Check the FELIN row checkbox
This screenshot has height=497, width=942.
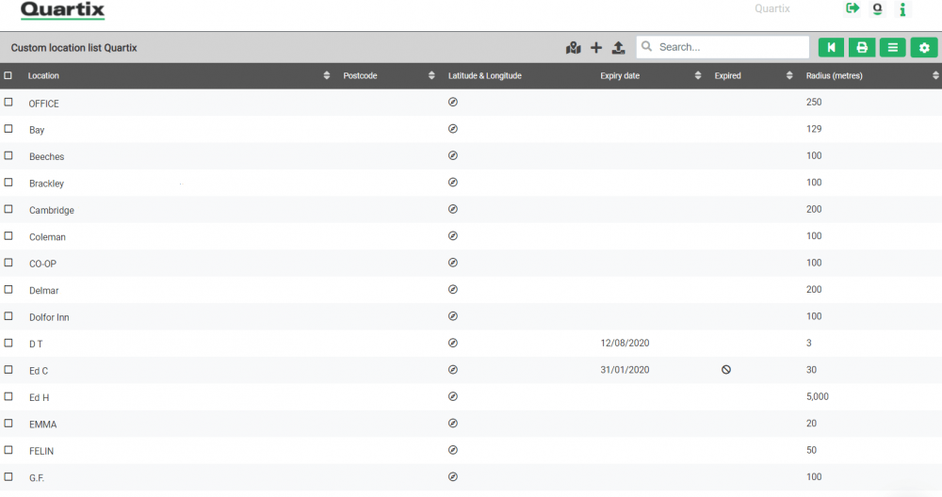pyautogui.click(x=8, y=450)
